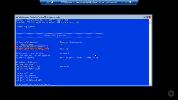The image size is (178, 100).
Task: Click the 'Restart Server' option line
Action: pyautogui.click(x=26, y=76)
